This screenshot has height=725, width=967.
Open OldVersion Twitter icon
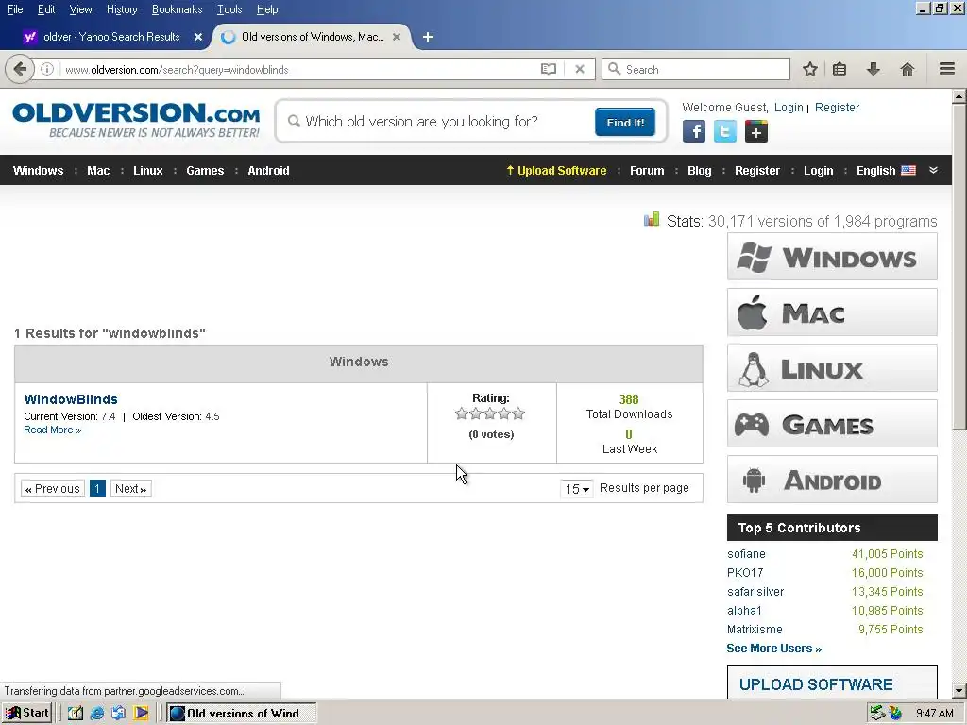coord(724,131)
